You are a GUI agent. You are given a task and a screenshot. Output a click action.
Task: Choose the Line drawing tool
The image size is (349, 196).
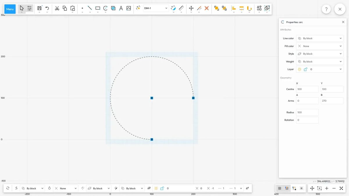click(x=90, y=8)
